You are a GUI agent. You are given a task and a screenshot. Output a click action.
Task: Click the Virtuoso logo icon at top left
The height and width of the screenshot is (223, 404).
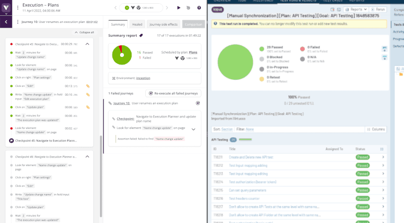coord(6,8)
